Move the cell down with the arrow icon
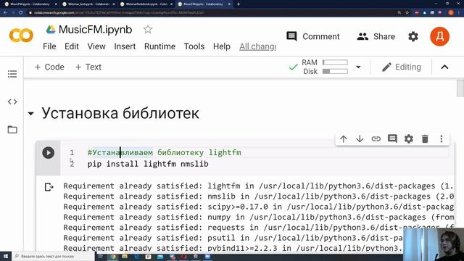This screenshot has height=261, width=464. [x=360, y=138]
